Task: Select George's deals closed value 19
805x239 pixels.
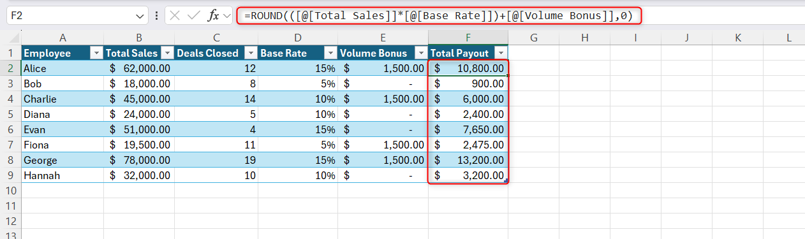Action: (216, 160)
